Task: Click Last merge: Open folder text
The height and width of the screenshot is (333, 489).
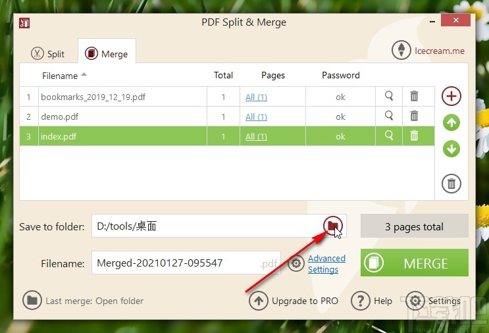Action: click(95, 301)
